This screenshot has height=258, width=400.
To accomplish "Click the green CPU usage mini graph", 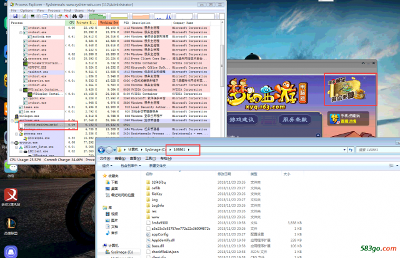I will click(97, 16).
